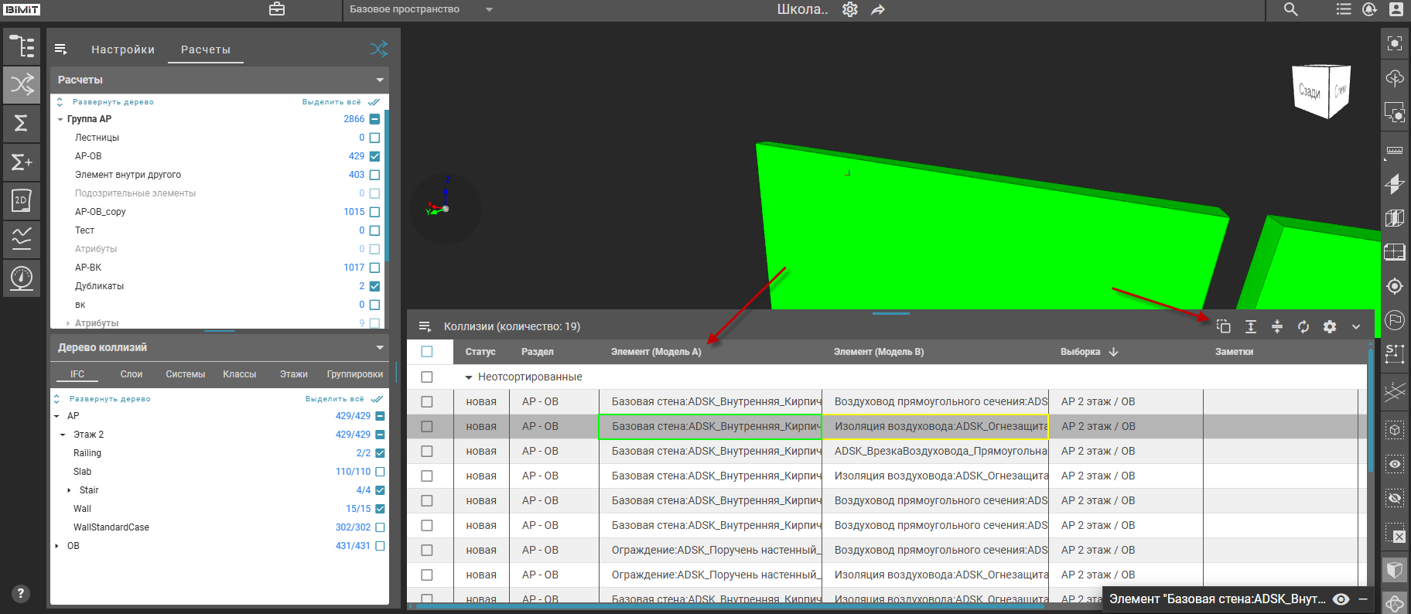Select the Этажи tab in collision tree
Viewport: 1411px width, 614px height.
pos(293,374)
